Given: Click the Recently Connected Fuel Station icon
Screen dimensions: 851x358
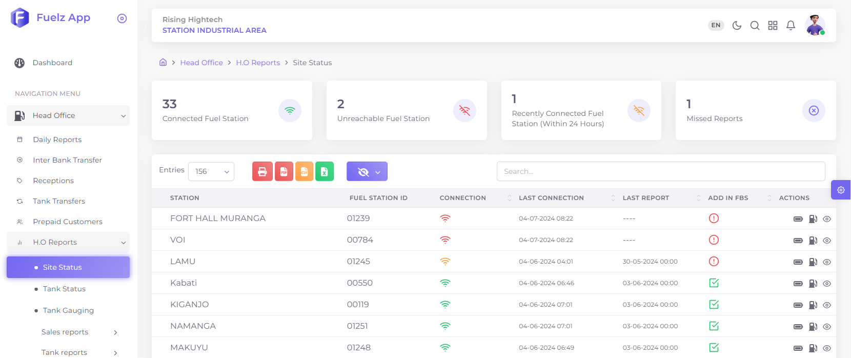Looking at the screenshot, I should coord(639,110).
